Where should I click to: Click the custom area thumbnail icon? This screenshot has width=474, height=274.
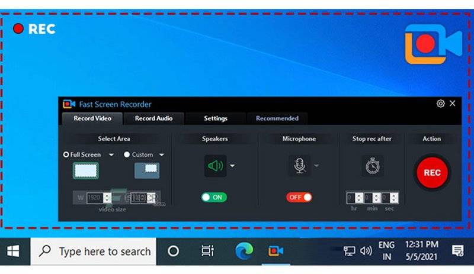pos(147,170)
